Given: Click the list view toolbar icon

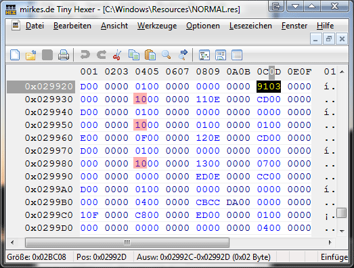Looking at the screenshot, I should [237, 55].
